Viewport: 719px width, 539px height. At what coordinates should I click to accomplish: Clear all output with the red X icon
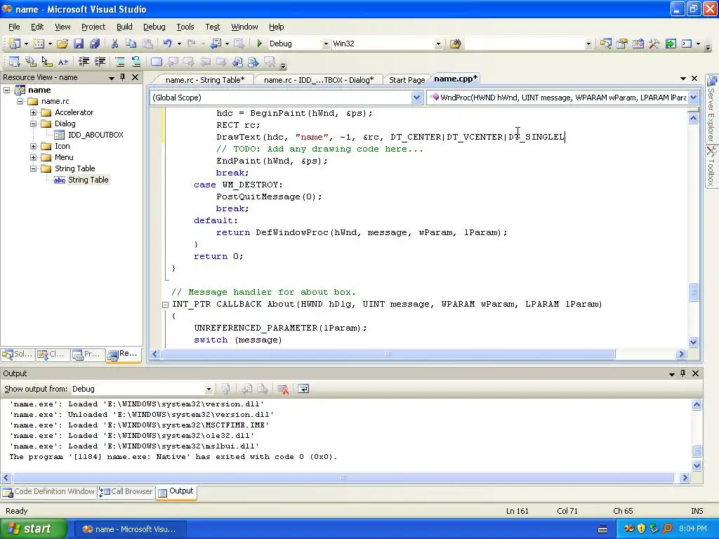pos(283,389)
